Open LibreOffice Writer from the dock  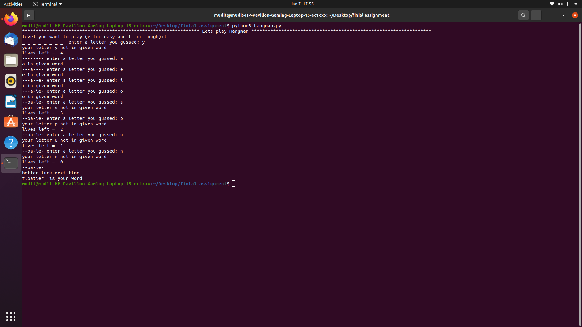pos(11,101)
